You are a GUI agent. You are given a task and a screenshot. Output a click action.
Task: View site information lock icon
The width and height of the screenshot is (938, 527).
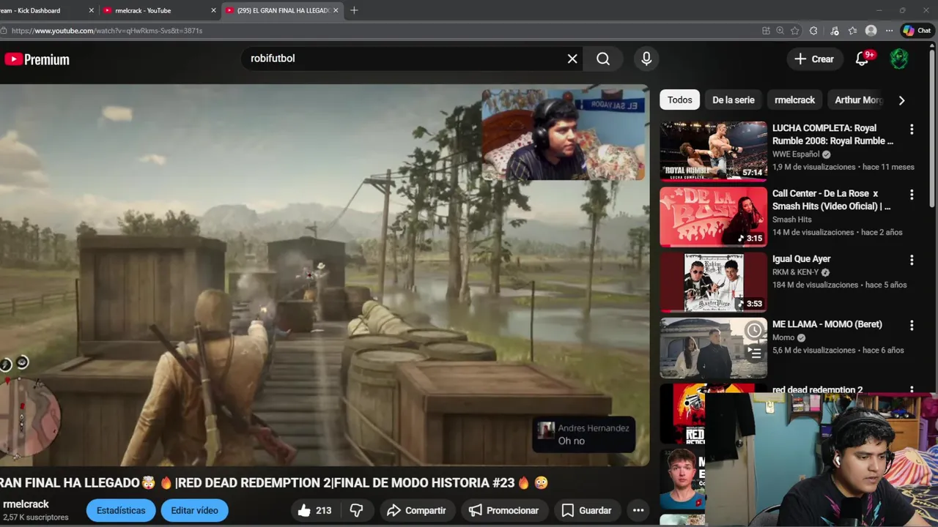tap(4, 31)
